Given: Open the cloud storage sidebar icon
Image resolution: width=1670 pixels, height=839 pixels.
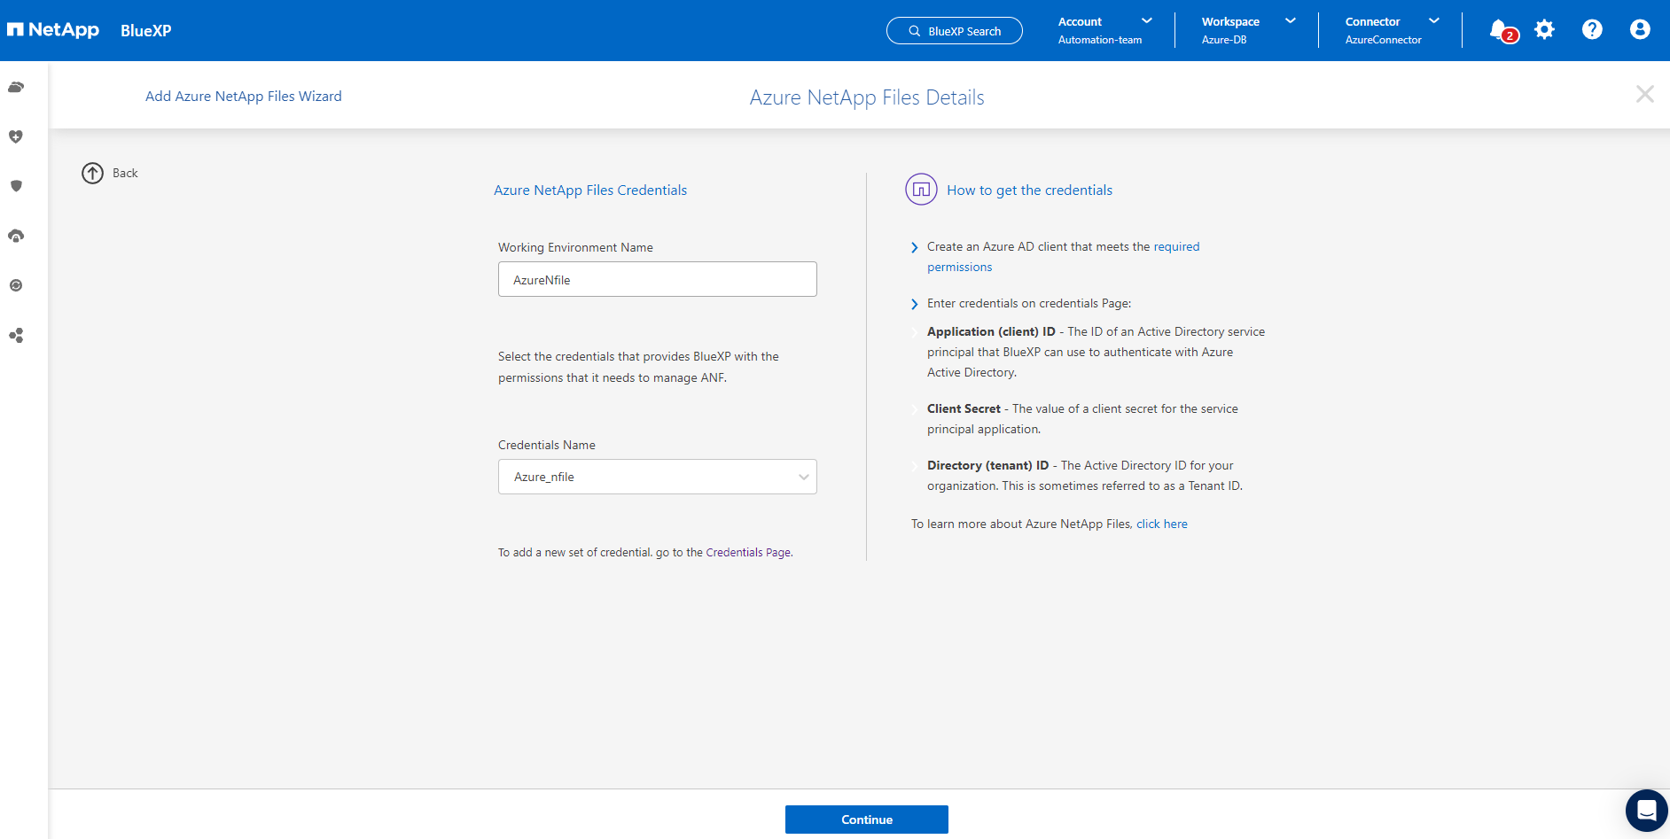Looking at the screenshot, I should tap(16, 87).
